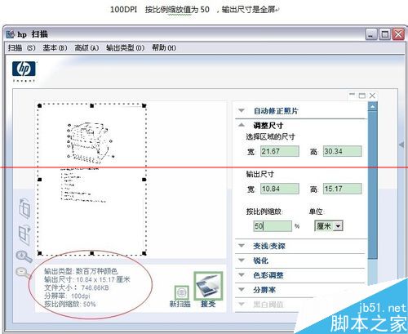Click the zoom in magnifier icon
Screen dimensions: 408x334
(24, 256)
